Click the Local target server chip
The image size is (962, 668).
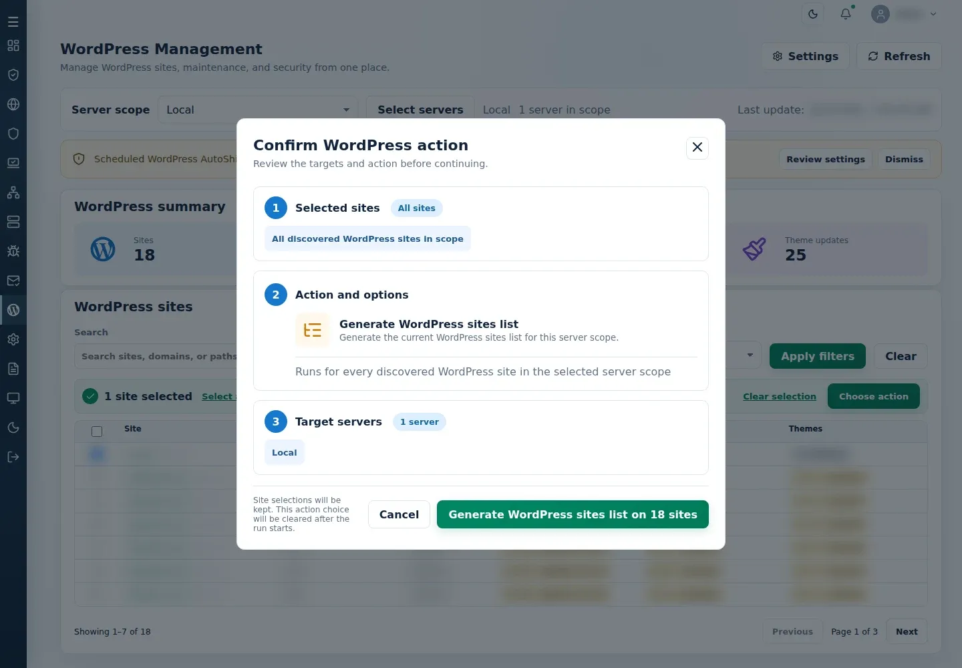coord(285,452)
